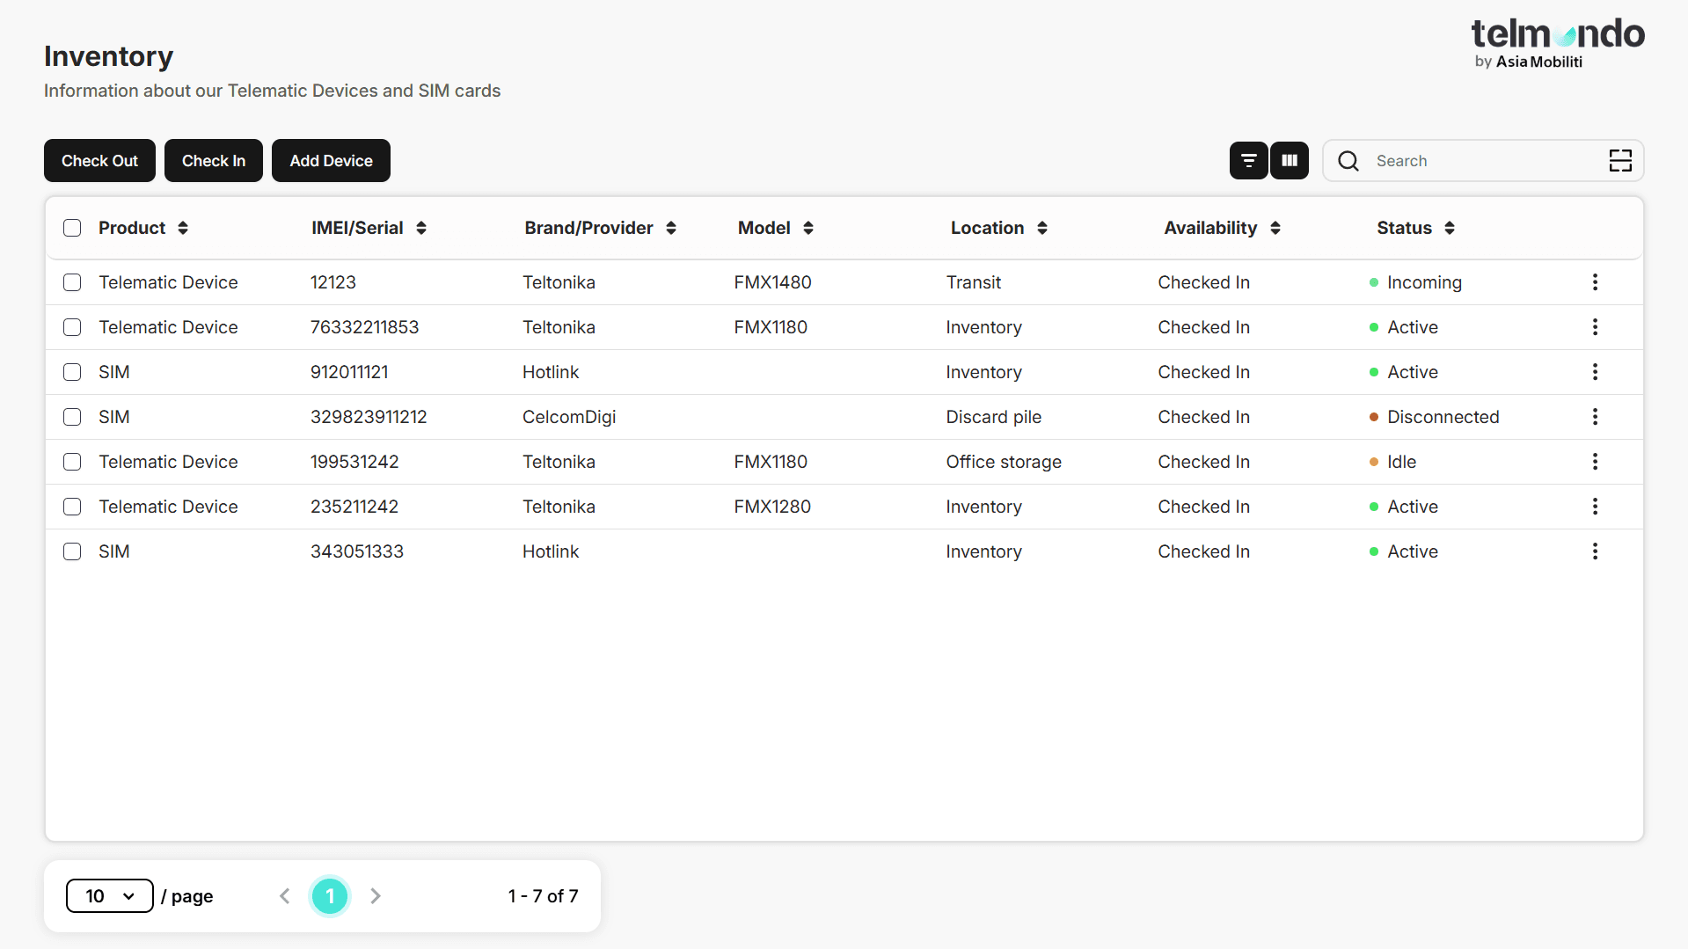Viewport: 1688px width, 949px height.
Task: Open actions menu for SIM 912011121
Action: (1595, 371)
